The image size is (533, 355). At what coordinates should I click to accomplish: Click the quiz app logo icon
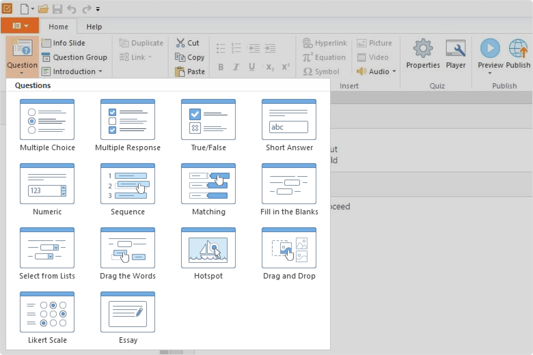[x=7, y=8]
